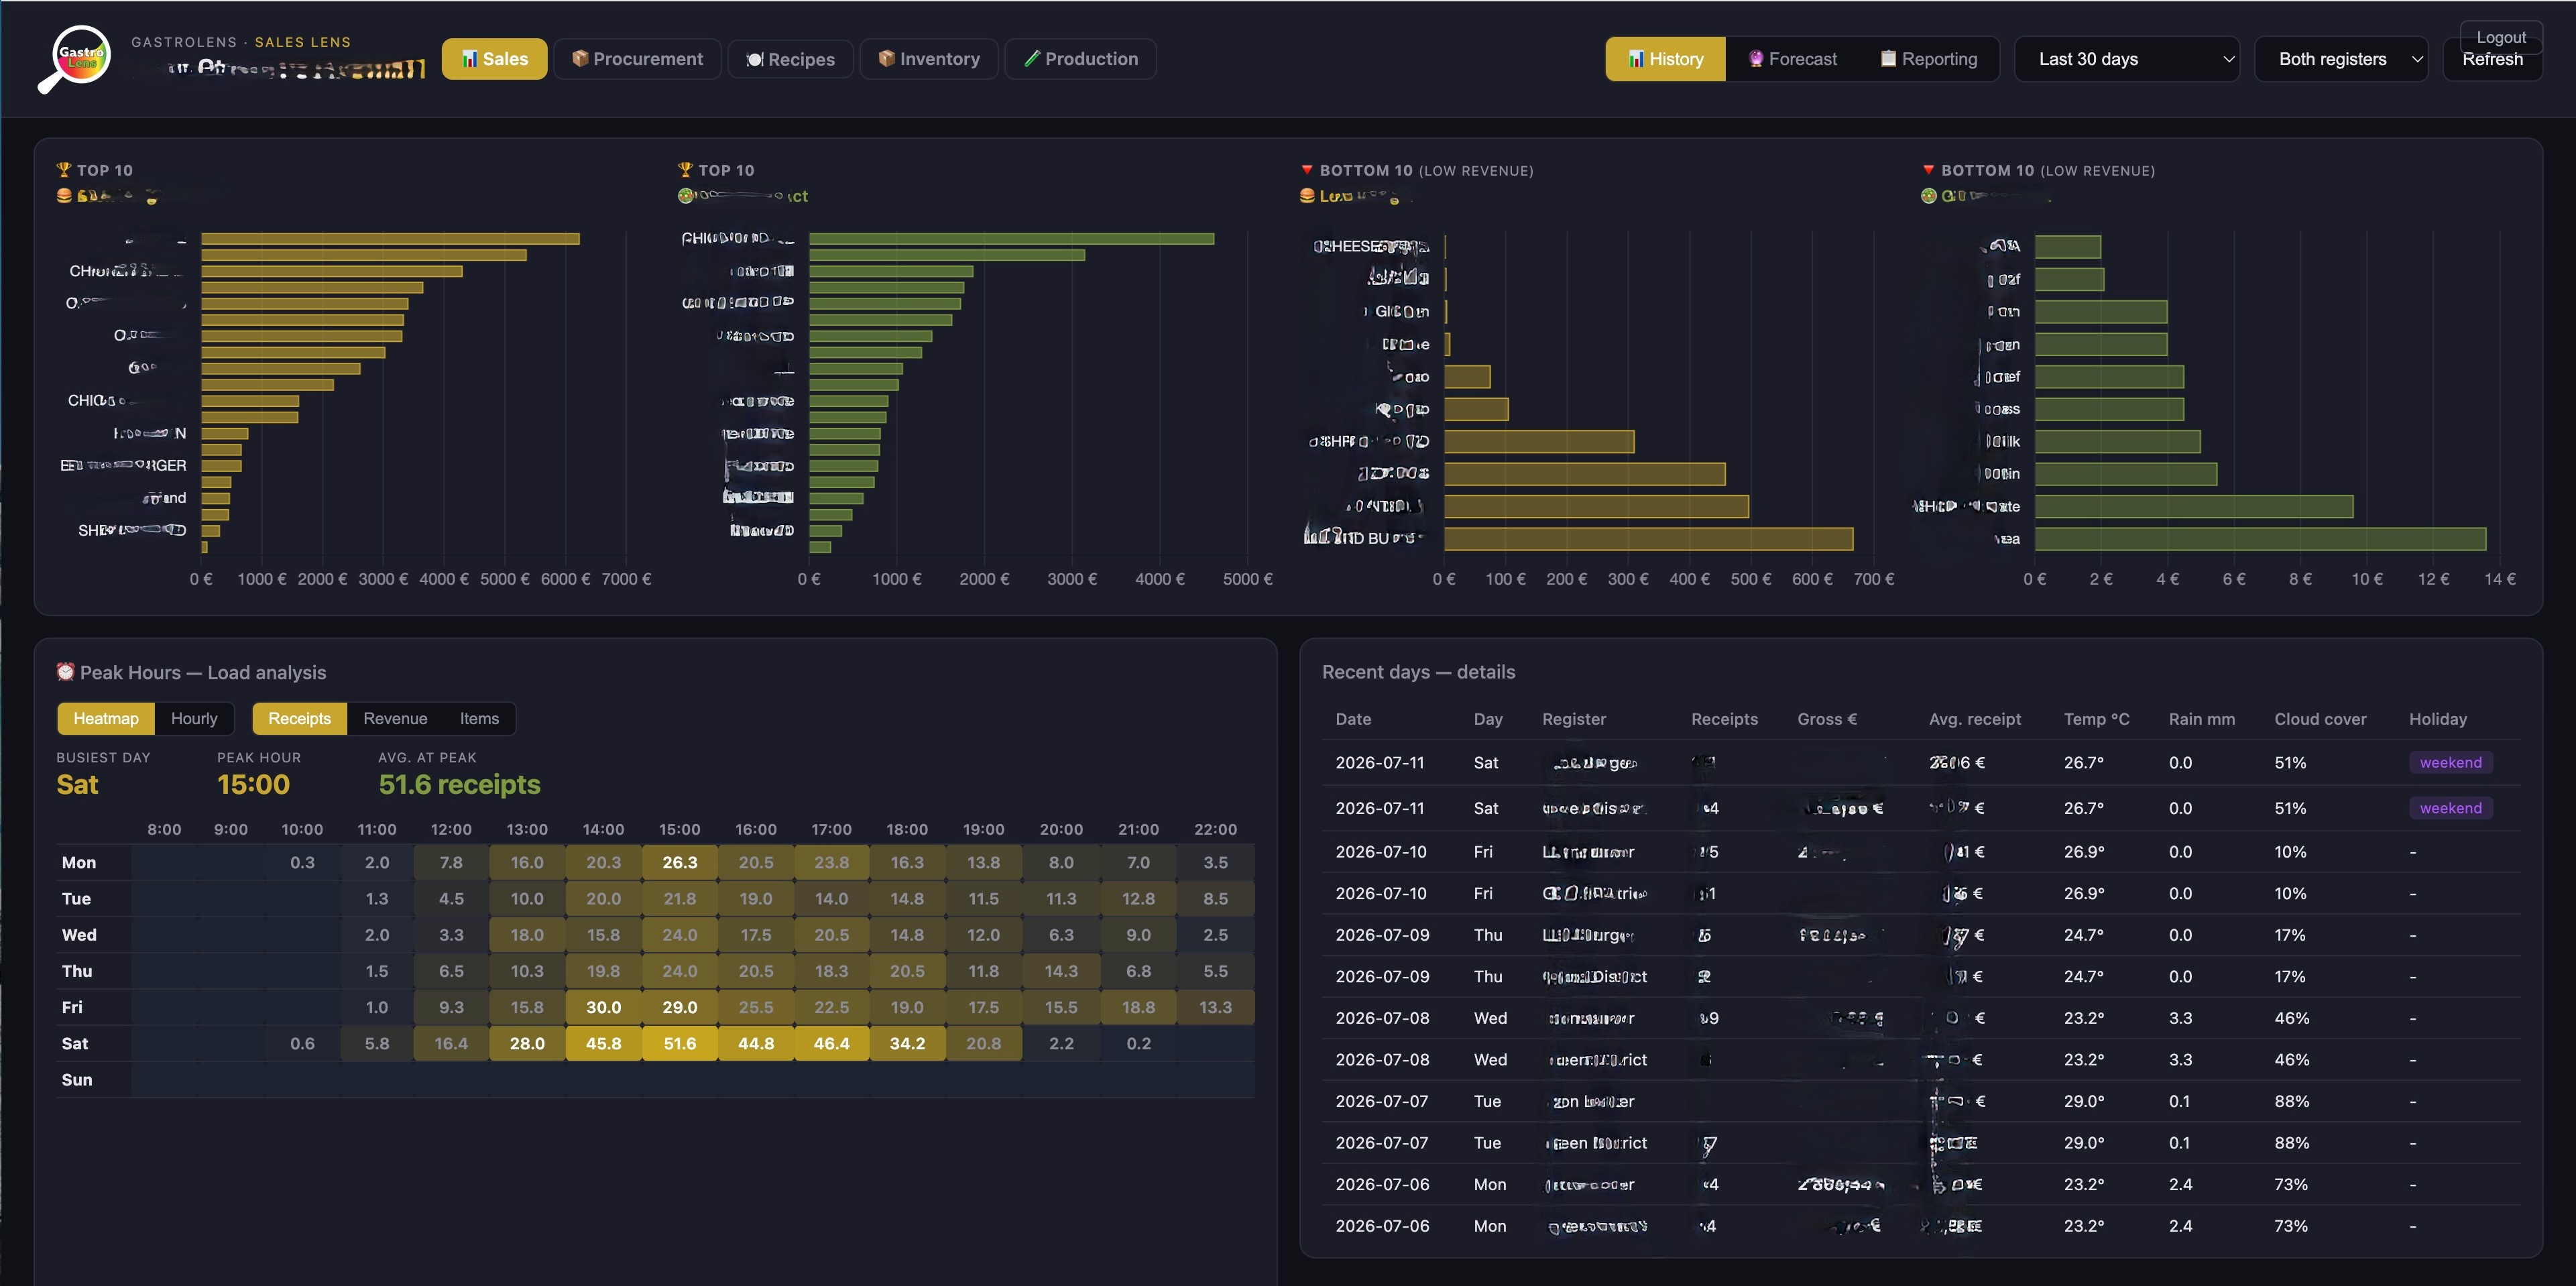2576x1286 pixels.
Task: Open the Last 30 days dropdown
Action: [x=2126, y=59]
